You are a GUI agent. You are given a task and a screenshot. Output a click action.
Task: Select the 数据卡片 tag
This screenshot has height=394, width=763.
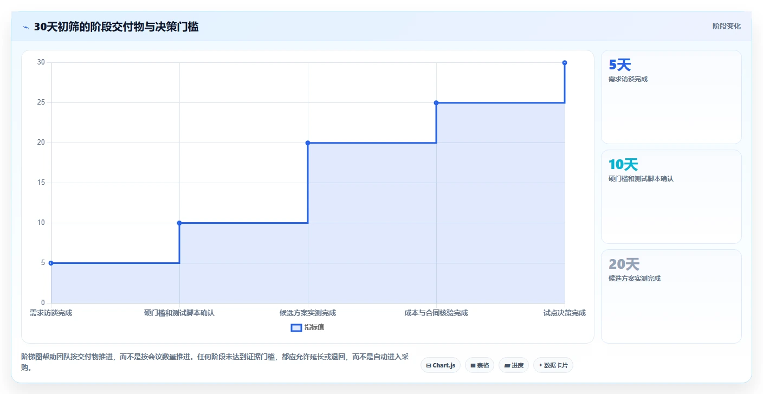click(x=553, y=365)
